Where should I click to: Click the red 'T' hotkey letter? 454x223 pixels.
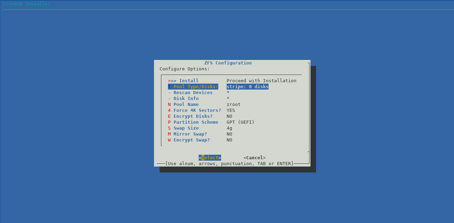pos(169,86)
